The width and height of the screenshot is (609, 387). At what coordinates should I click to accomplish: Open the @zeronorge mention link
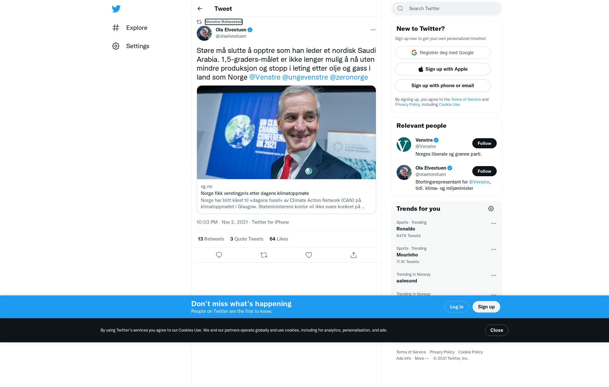[x=349, y=77]
